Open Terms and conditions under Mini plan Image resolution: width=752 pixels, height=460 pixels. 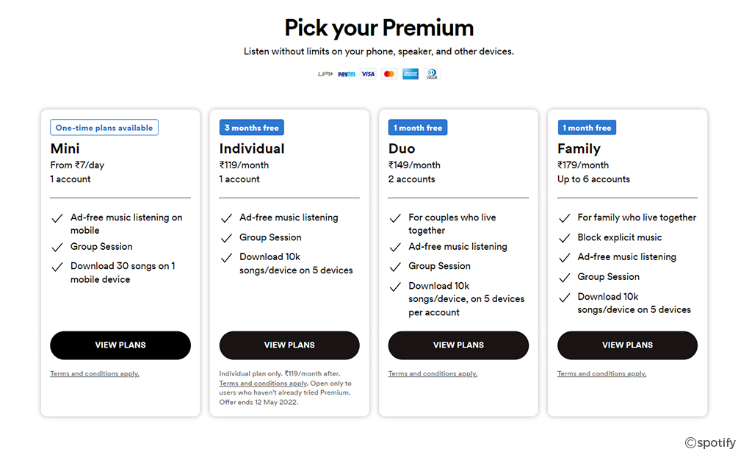tap(95, 374)
